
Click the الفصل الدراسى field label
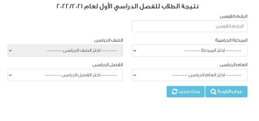pyautogui.click(x=108, y=65)
